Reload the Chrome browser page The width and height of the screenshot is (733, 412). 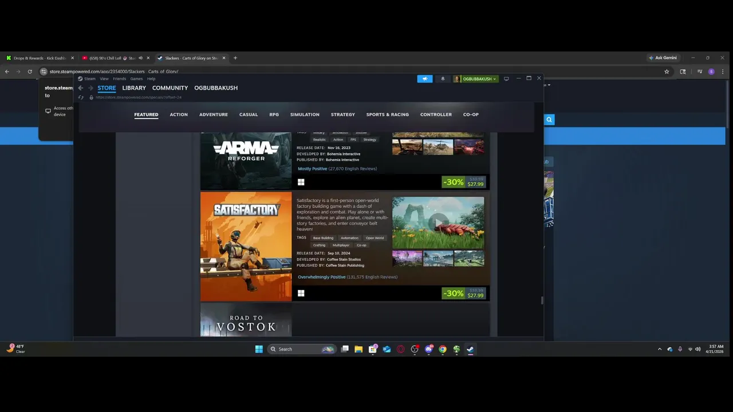coord(30,72)
